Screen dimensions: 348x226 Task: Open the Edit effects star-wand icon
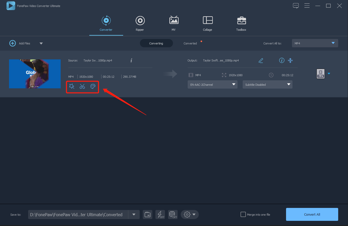[x=72, y=86]
